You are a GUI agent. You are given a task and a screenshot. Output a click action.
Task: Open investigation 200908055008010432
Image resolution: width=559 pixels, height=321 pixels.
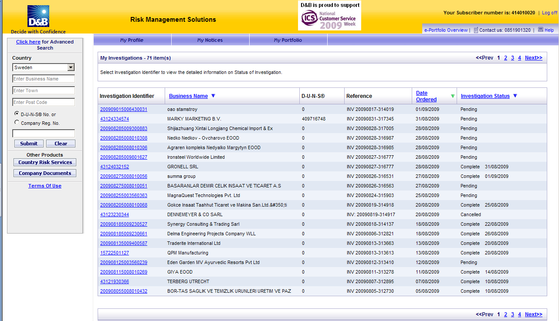click(x=124, y=291)
